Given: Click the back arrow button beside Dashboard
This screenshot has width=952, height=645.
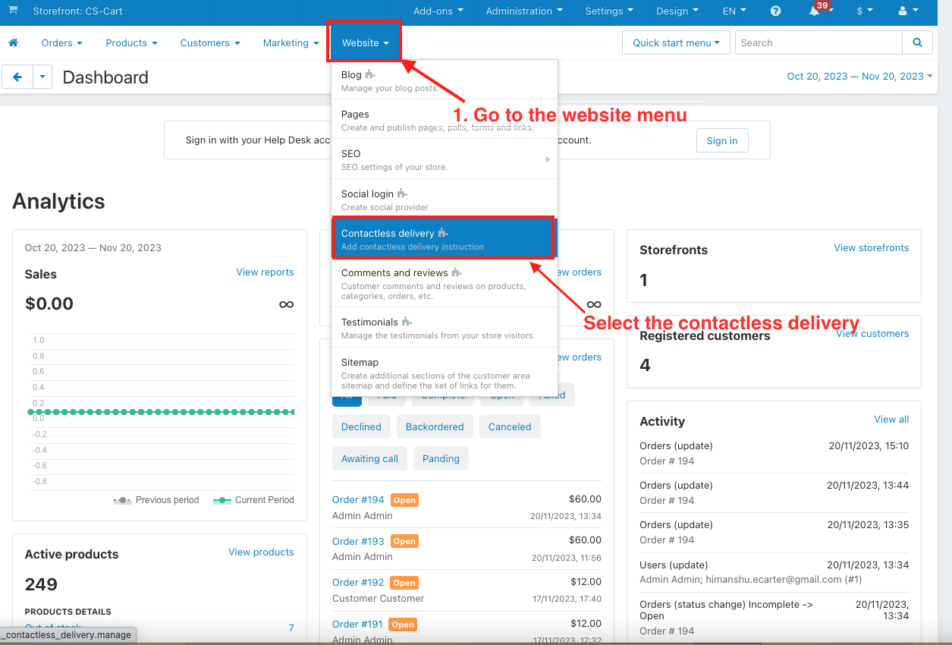Looking at the screenshot, I should point(17,77).
